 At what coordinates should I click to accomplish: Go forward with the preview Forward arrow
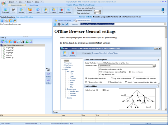(x=67, y=24)
